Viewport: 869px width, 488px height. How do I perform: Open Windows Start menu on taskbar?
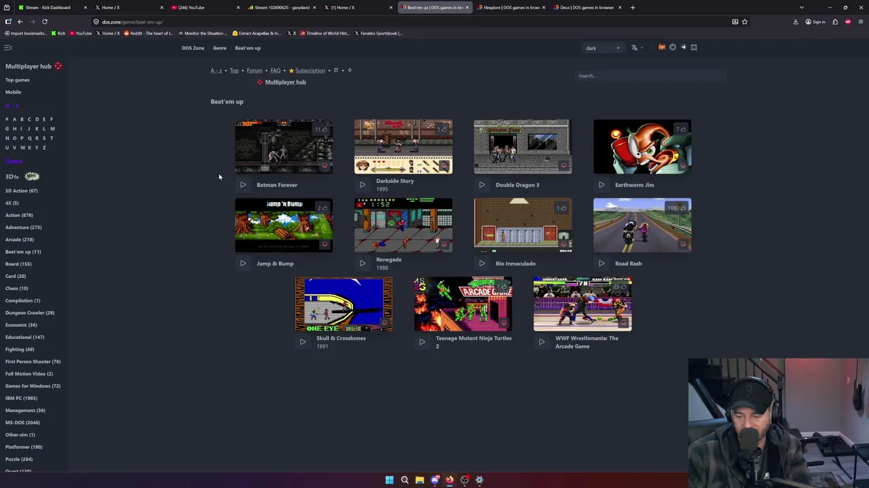coord(390,480)
